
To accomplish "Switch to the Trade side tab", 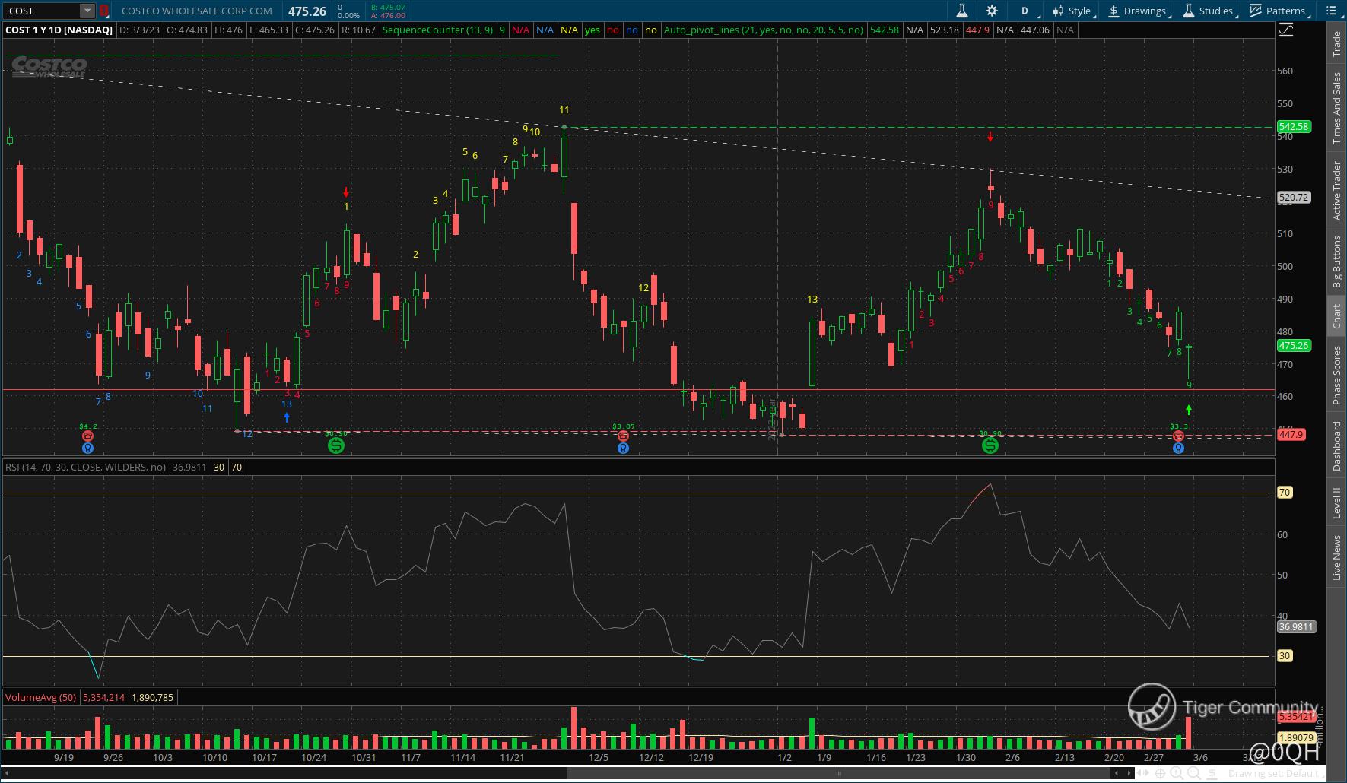I will click(1336, 44).
